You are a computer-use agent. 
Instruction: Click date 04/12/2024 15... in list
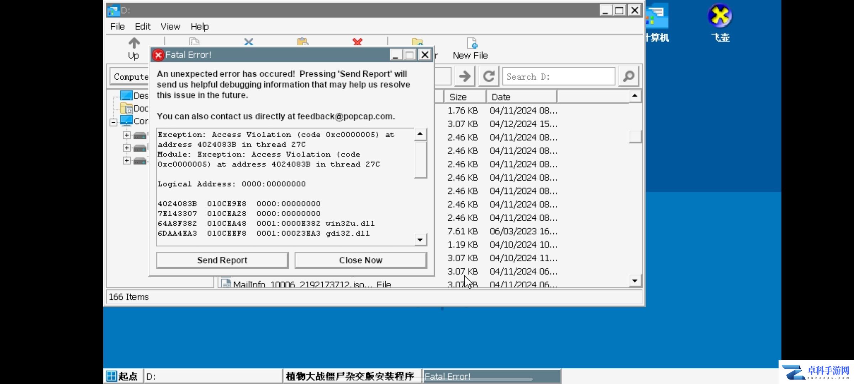coord(523,124)
